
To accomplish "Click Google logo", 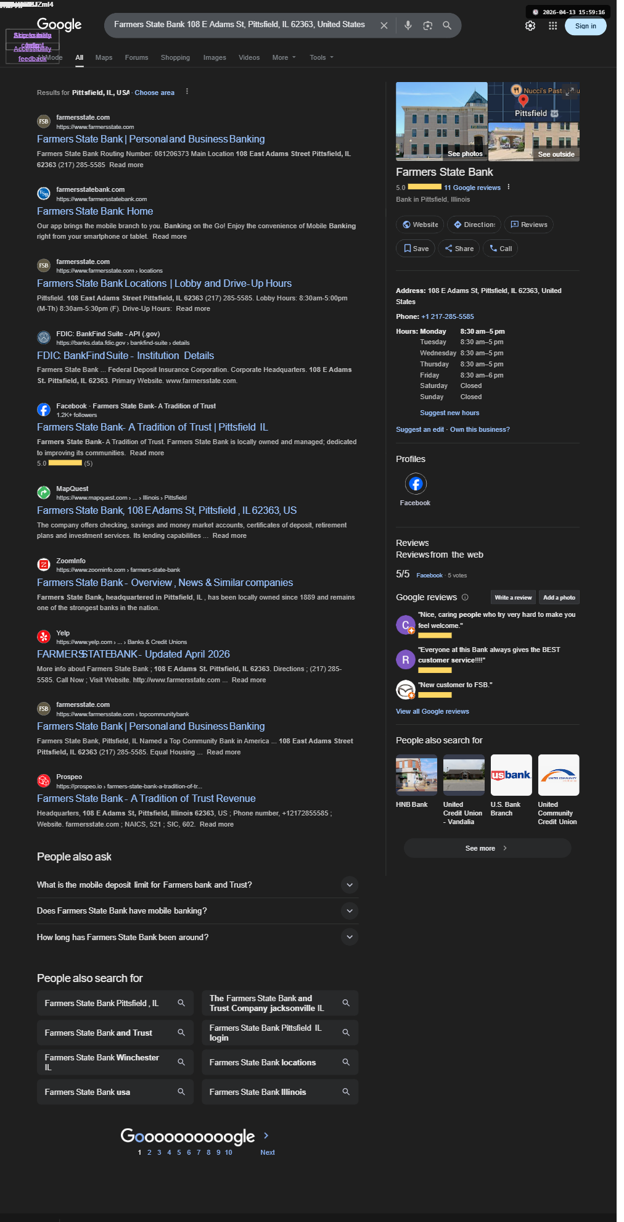I will coord(59,25).
